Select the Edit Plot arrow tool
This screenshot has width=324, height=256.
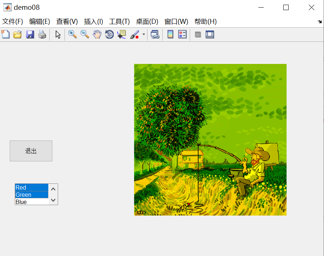tap(58, 34)
